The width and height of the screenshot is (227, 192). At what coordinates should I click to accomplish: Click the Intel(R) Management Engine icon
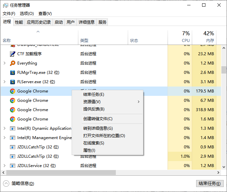coord(13,138)
